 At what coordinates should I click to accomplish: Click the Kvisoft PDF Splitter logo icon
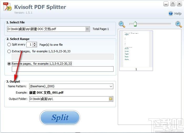click(7, 7)
